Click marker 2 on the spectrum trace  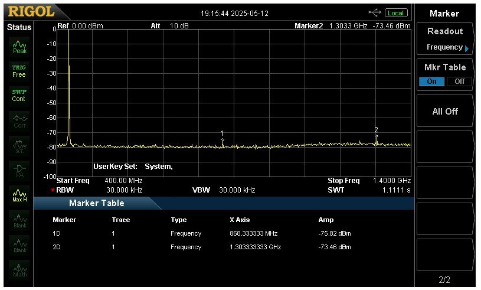pyautogui.click(x=377, y=136)
